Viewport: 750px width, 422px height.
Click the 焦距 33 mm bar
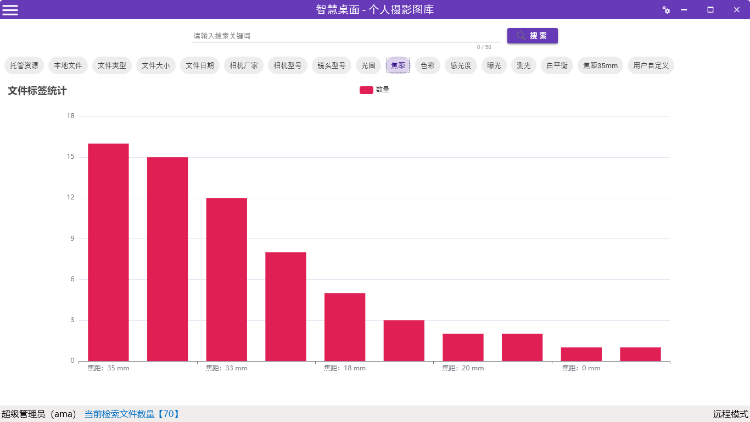coord(226,279)
